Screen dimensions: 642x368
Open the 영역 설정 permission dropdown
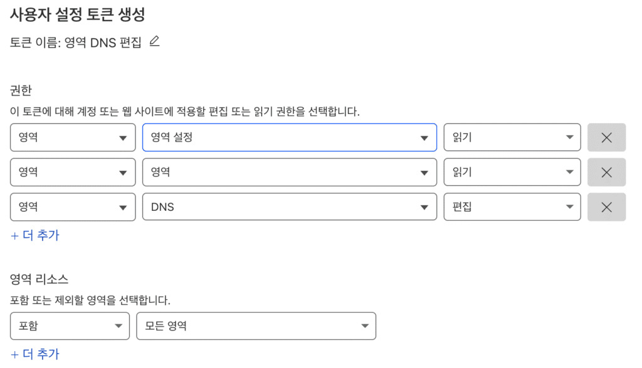[289, 138]
